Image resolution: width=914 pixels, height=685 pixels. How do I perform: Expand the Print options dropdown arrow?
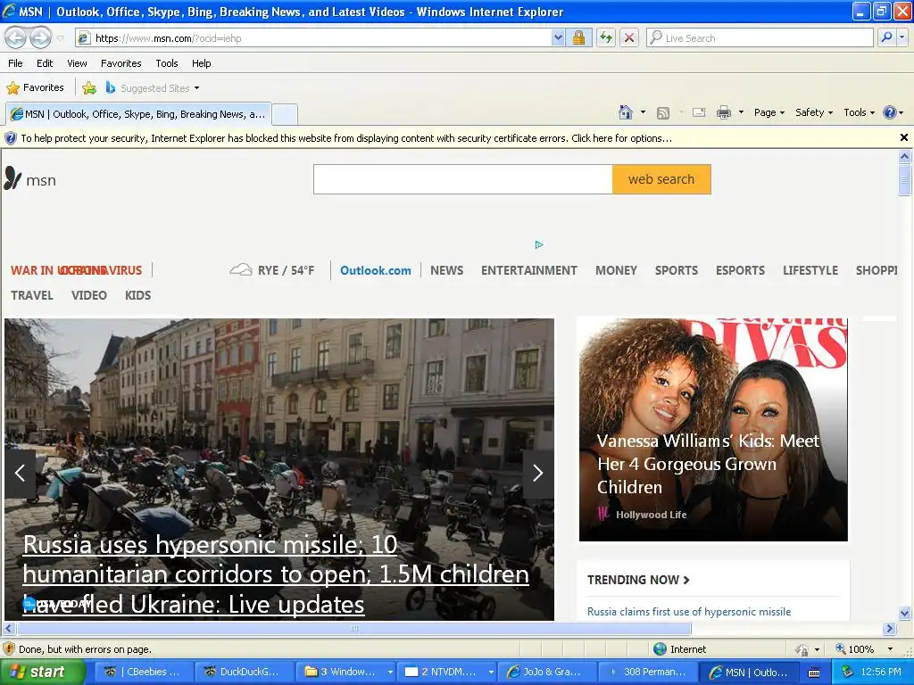point(741,112)
